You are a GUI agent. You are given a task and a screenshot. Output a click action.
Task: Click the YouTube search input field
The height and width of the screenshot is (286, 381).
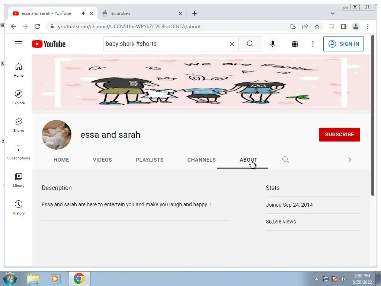tap(166, 44)
